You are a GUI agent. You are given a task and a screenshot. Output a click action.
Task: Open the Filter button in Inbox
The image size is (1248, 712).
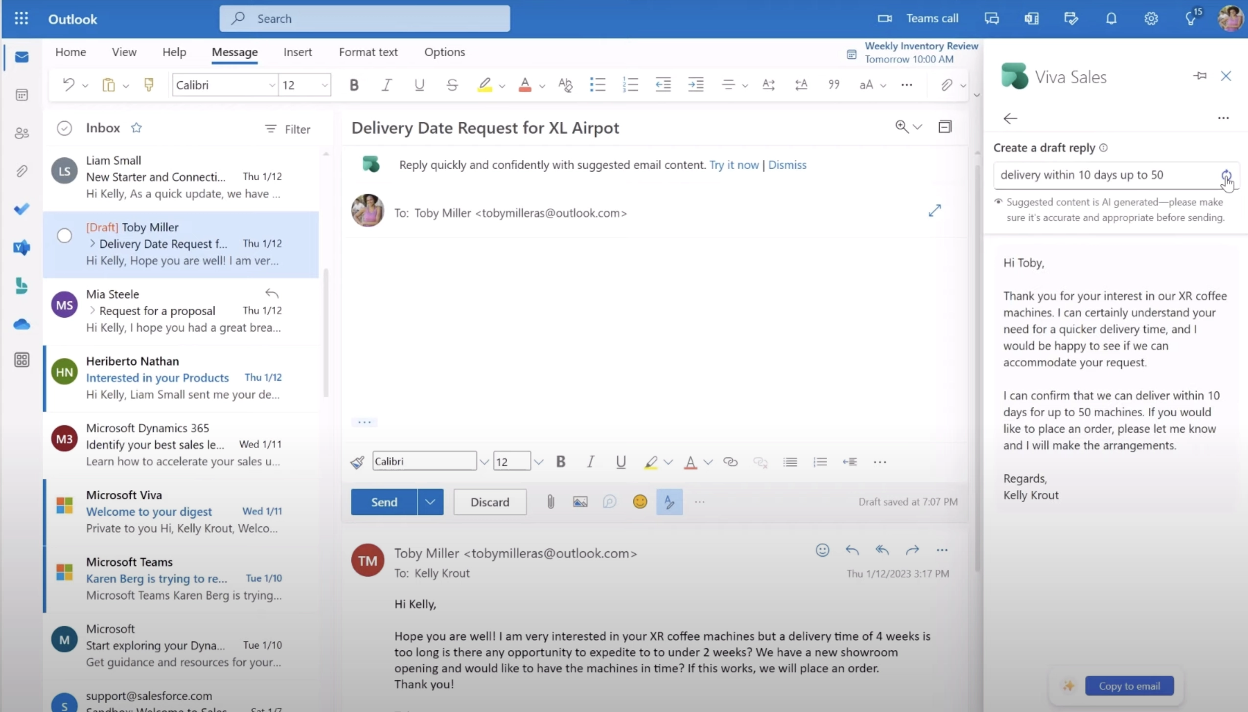click(288, 129)
